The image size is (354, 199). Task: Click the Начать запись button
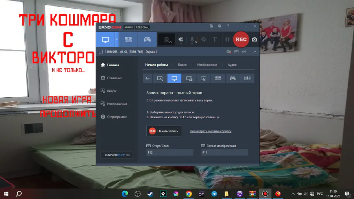pyautogui.click(x=164, y=131)
